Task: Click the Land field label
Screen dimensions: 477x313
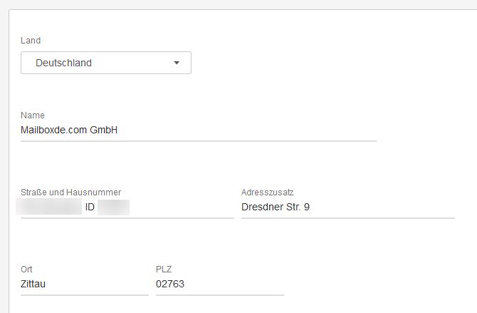Action: point(31,41)
